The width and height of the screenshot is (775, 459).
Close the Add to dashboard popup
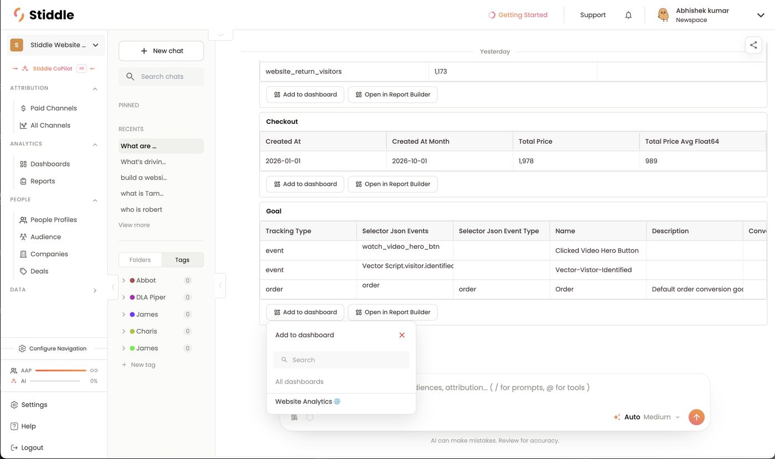pos(402,335)
